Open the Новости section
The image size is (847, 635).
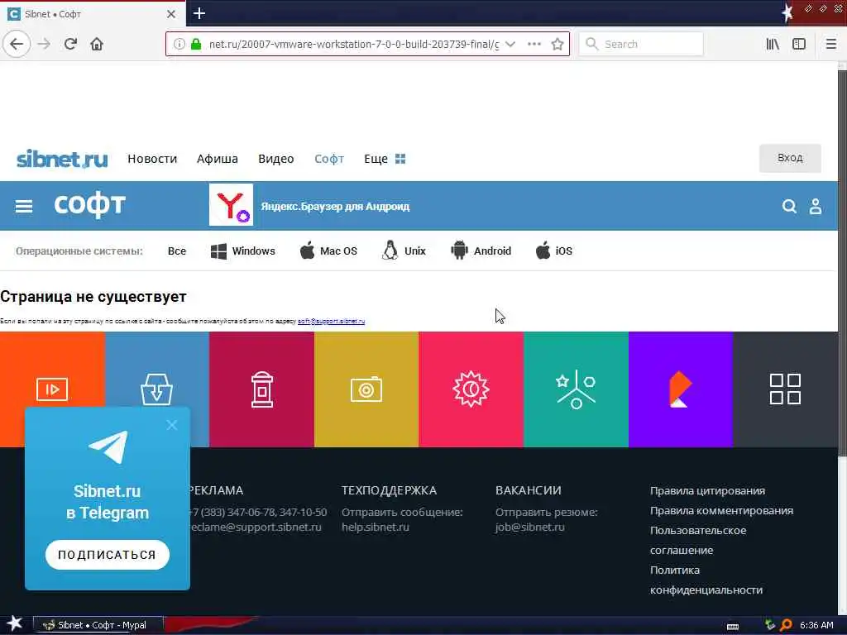tap(152, 159)
